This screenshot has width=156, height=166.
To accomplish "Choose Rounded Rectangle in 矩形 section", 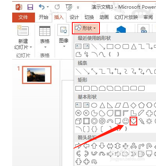I will coord(86,88).
